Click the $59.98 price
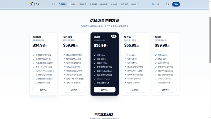Image resolution: width=211 pixels, height=119 pixels. point(69,45)
